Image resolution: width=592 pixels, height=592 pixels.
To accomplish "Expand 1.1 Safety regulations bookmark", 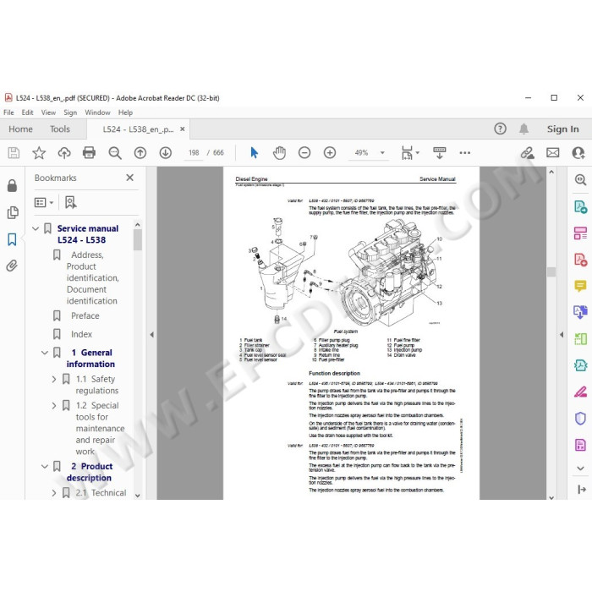I will (x=54, y=379).
